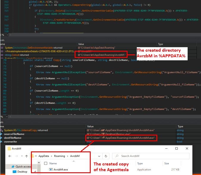
Task: Click the AvrzbM breadcrumb segment
Action: coord(75,156)
